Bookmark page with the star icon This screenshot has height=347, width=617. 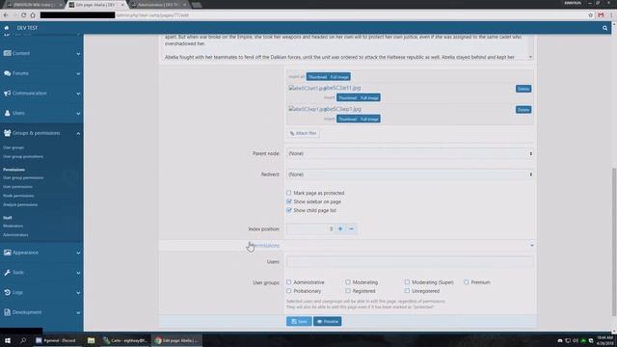591,15
